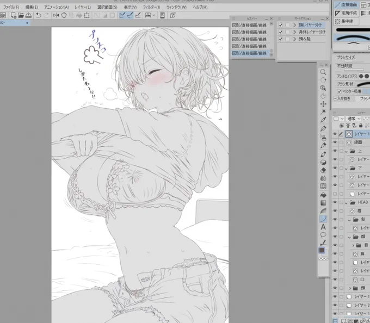Select the Pencil tool

[323, 146]
